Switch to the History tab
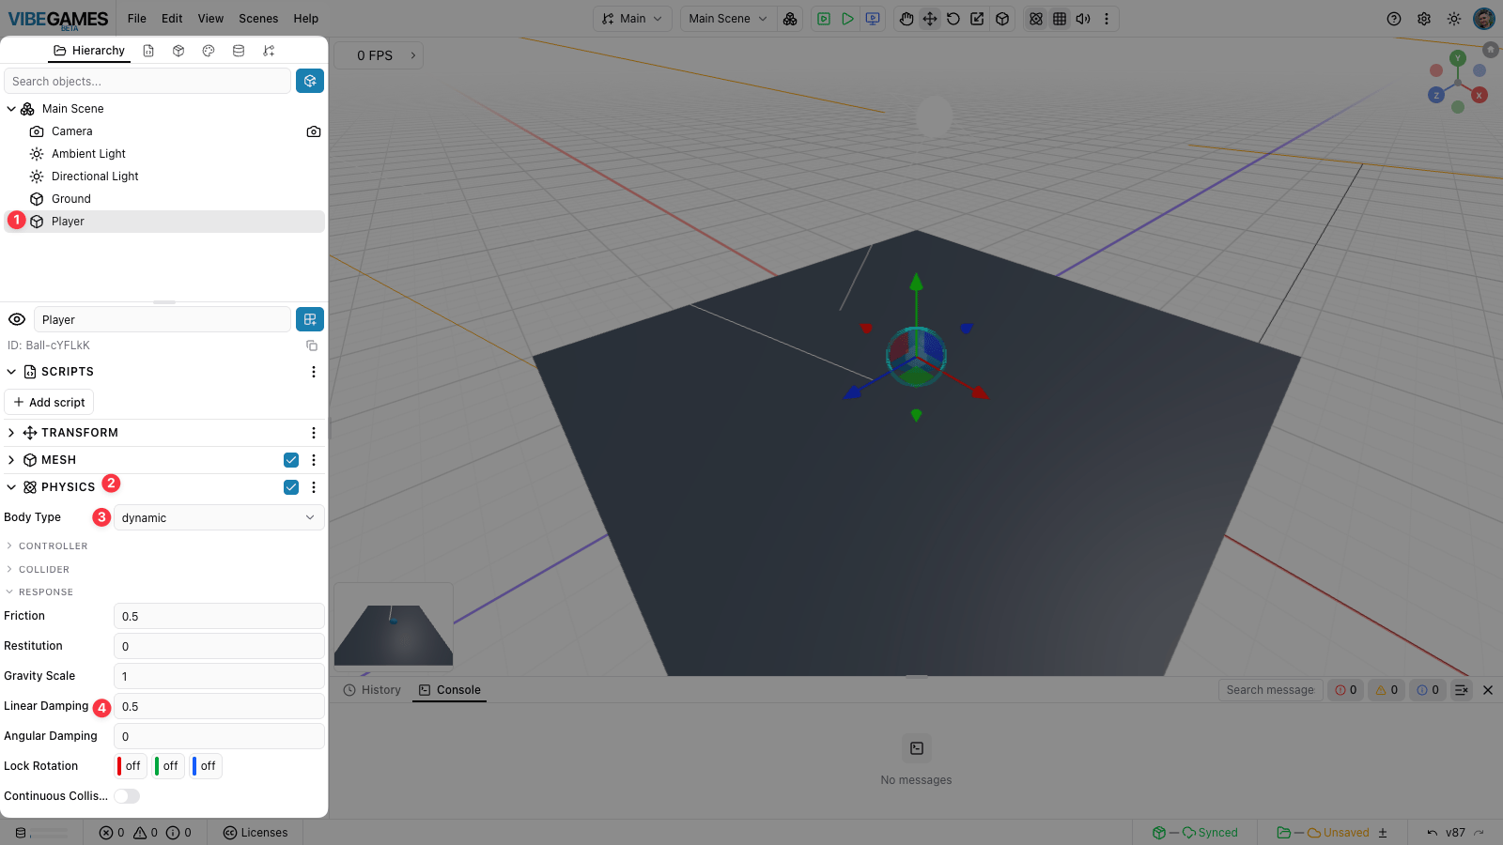Screen dimensions: 1503x845 click(x=372, y=690)
